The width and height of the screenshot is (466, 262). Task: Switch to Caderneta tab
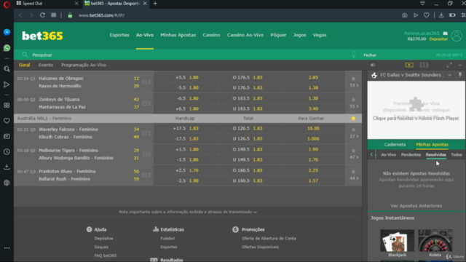point(395,145)
